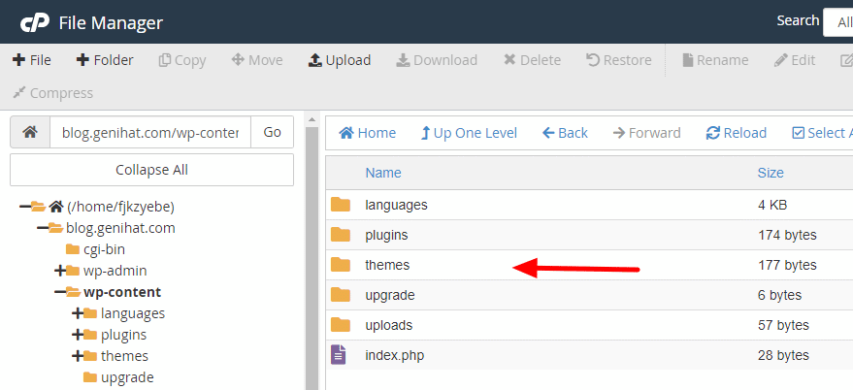Screen dimensions: 853x390
Task: Click the path input field
Action: pyautogui.click(x=149, y=132)
